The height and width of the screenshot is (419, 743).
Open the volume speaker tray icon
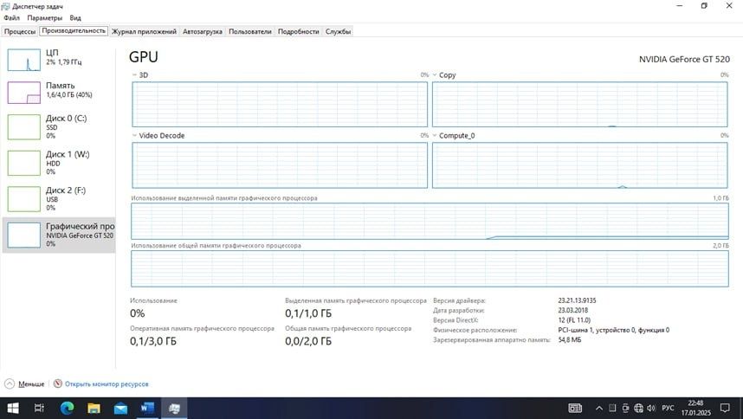[x=651, y=408]
